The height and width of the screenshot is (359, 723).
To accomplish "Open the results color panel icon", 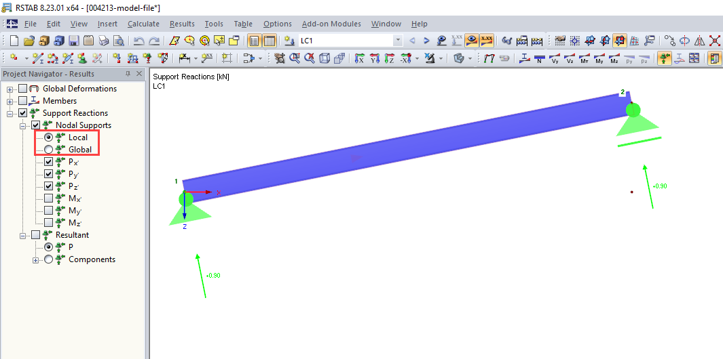I will click(715, 58).
